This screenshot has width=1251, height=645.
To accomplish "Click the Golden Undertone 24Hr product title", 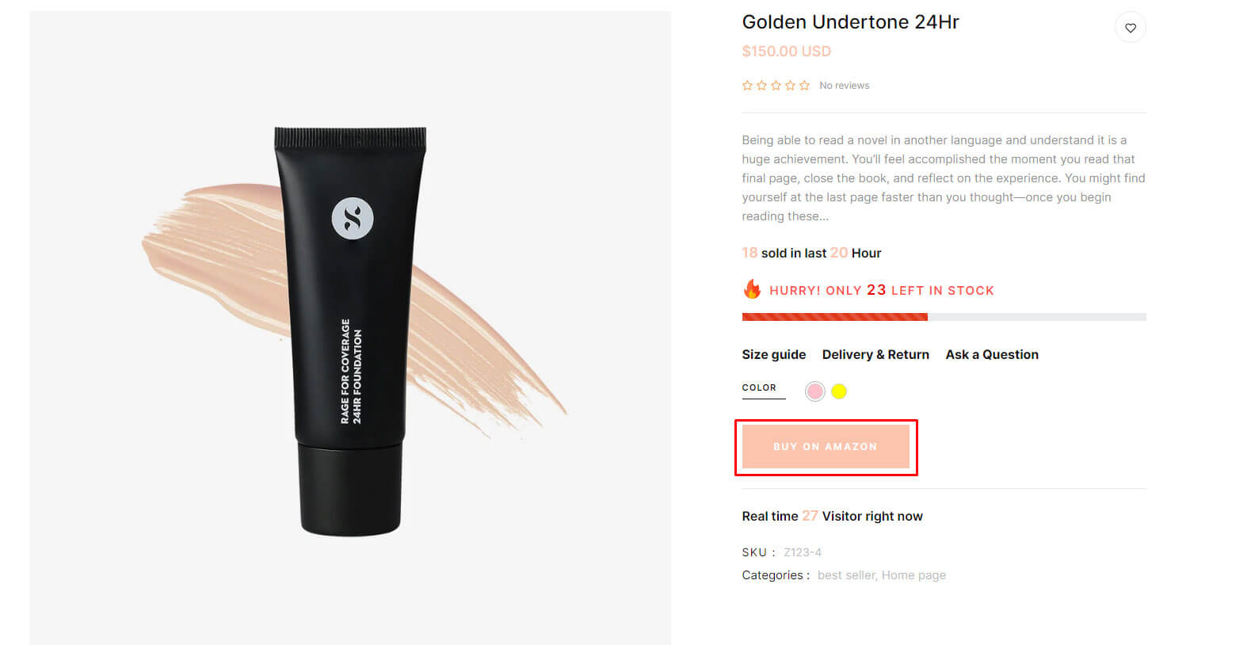I will click(x=850, y=22).
